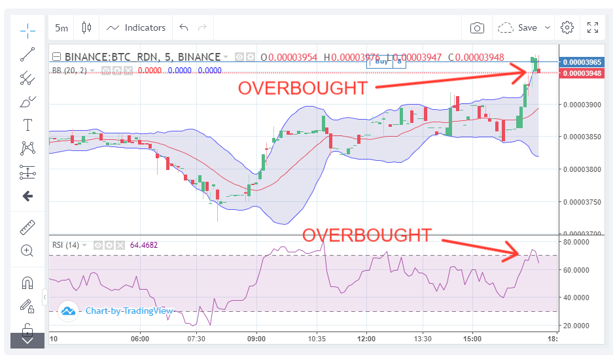Click the Close price value in legend
This screenshot has height=357, width=613.
coord(480,58)
